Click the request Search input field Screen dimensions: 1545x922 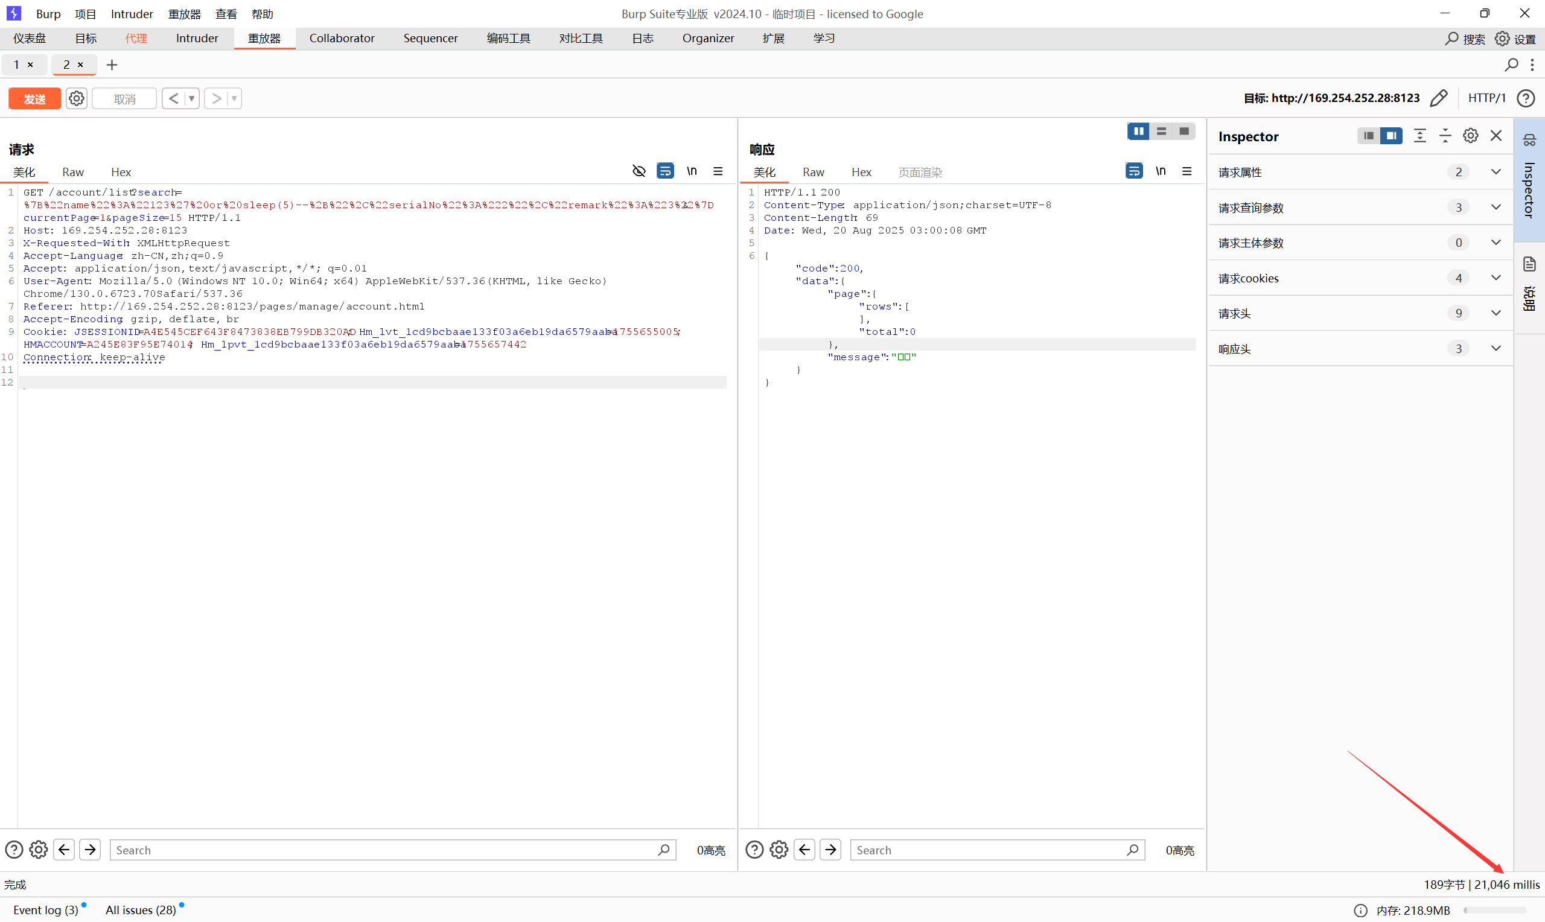tap(385, 850)
